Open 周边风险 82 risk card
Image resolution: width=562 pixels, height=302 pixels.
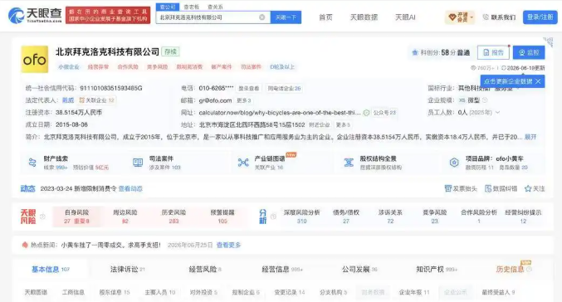pyautogui.click(x=125, y=217)
